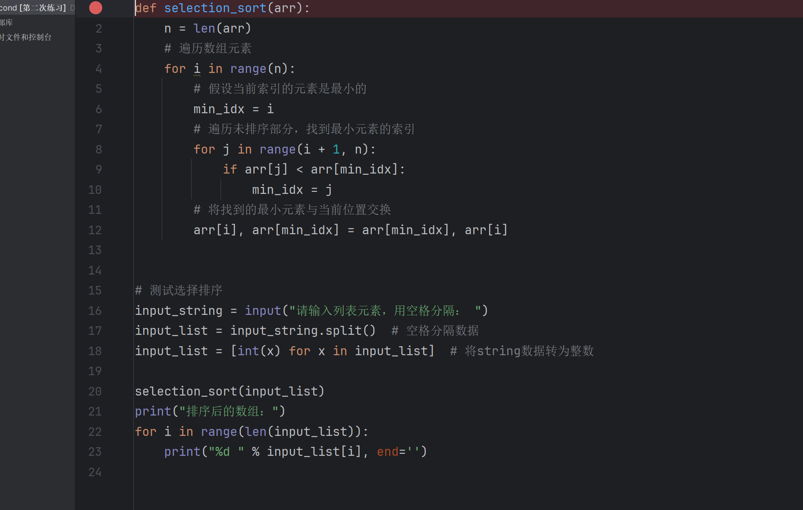
Task: Remove the red breakpoint on line 1
Action: [x=96, y=8]
